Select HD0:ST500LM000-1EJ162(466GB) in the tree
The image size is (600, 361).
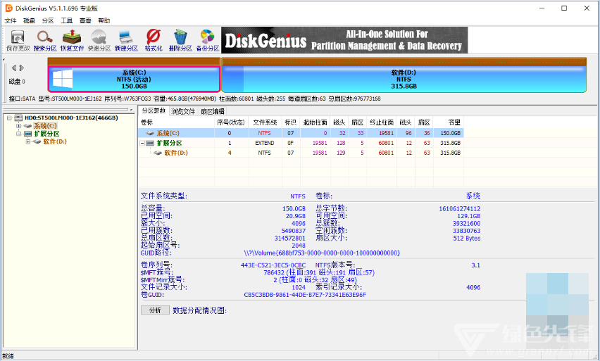pyautogui.click(x=71, y=118)
